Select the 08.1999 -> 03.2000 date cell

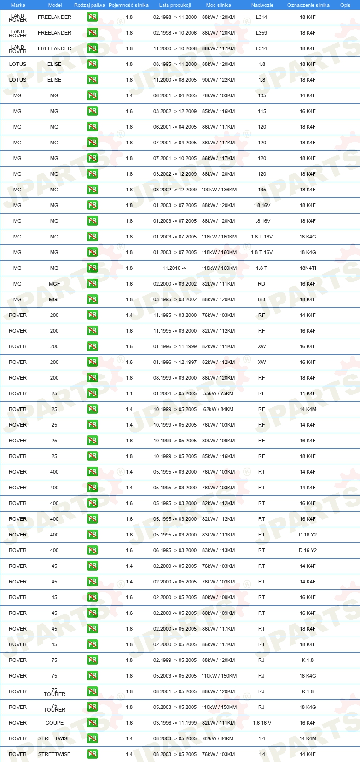175,378
